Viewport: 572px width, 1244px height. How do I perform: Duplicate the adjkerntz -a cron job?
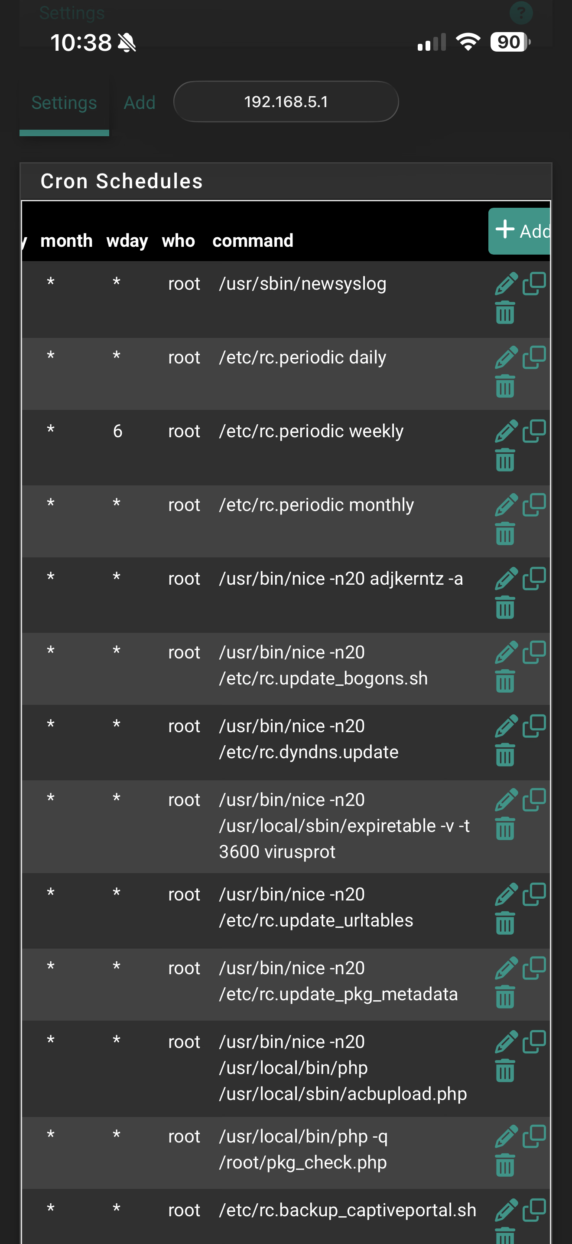click(534, 579)
